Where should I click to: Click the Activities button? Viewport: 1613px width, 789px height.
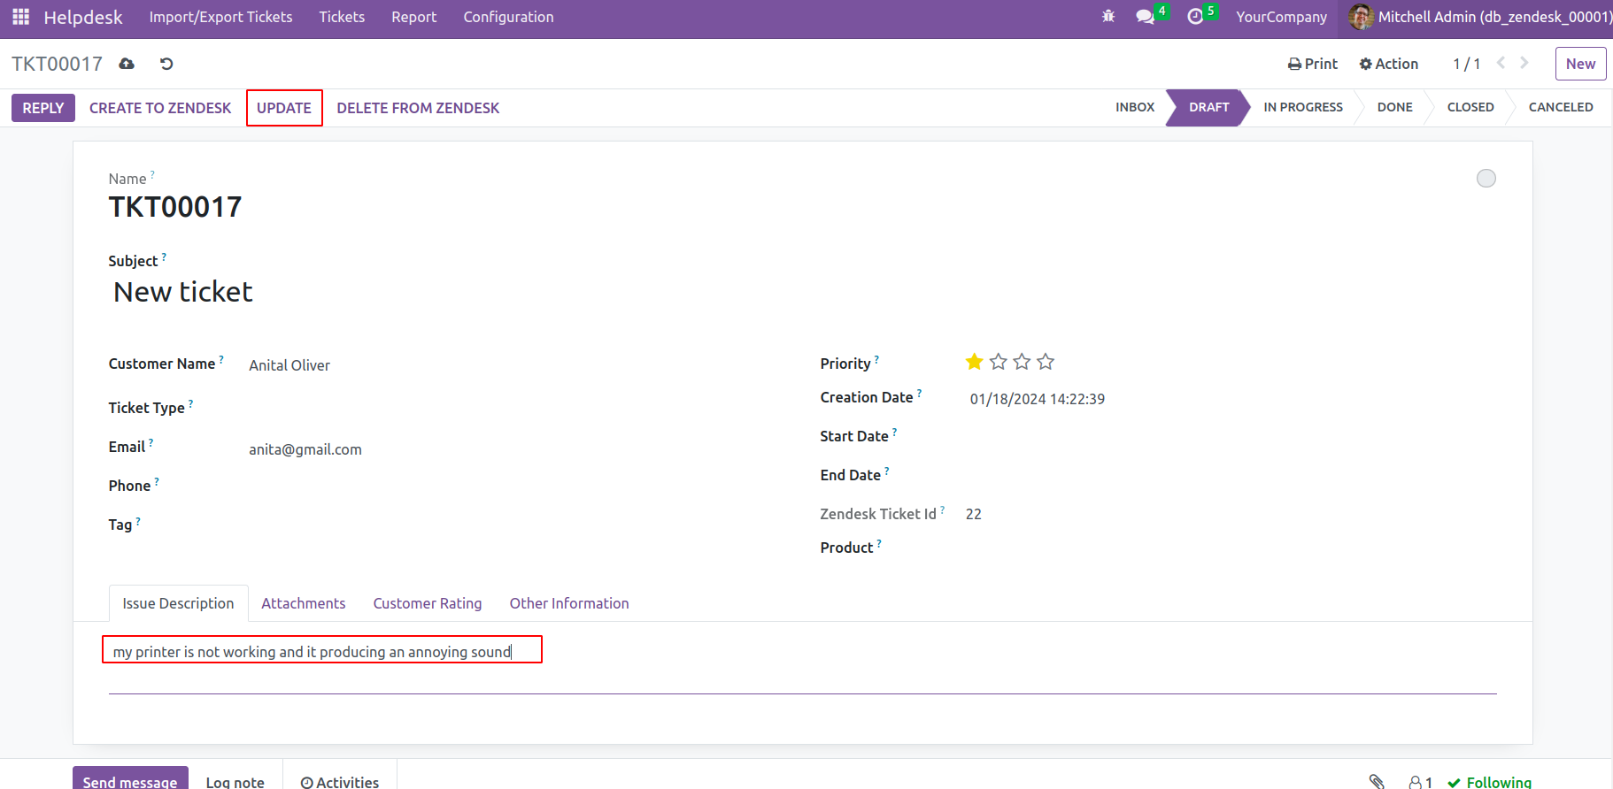click(x=340, y=780)
